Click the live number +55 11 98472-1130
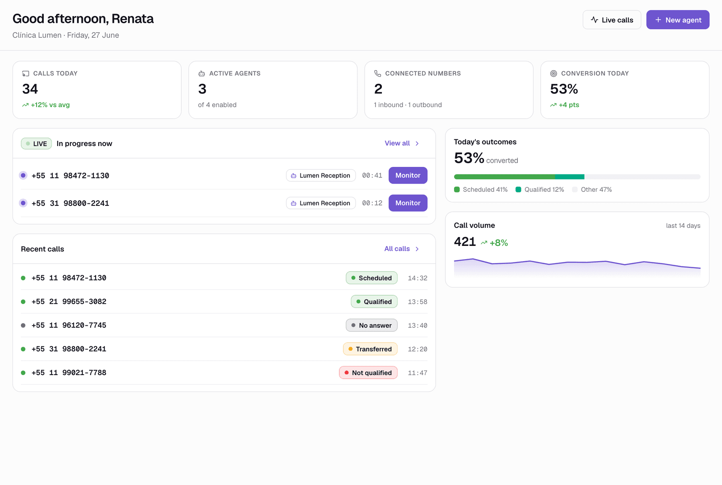 [x=70, y=175]
